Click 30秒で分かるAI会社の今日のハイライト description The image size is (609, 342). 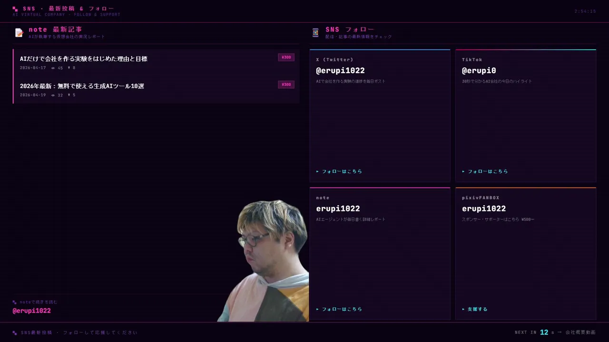point(497,81)
